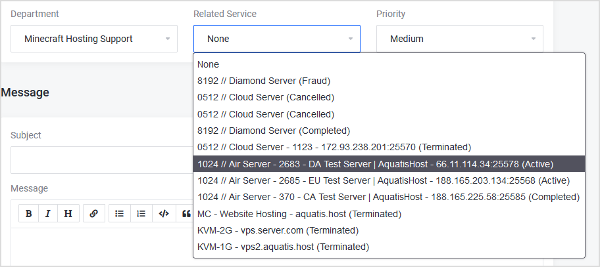Viewport: 600px width, 267px height.
Task: Choose 8192 Diamond Server (Fraud)
Action: tap(389, 81)
